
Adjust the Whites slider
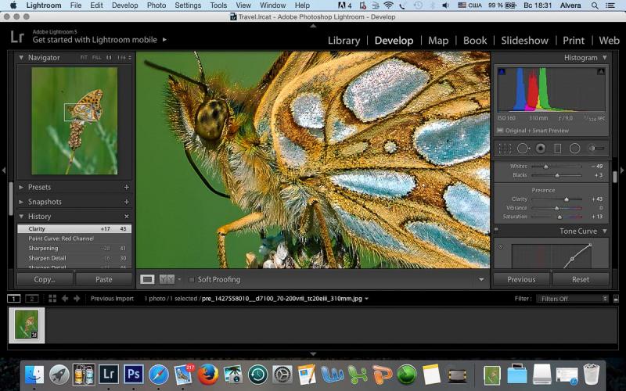(545, 166)
